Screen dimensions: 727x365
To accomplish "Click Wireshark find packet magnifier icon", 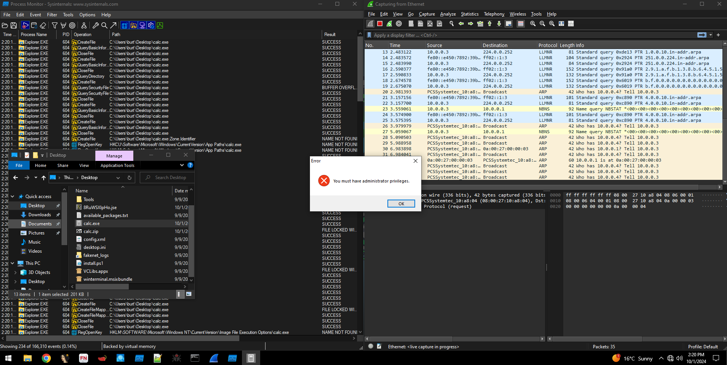I will click(452, 24).
